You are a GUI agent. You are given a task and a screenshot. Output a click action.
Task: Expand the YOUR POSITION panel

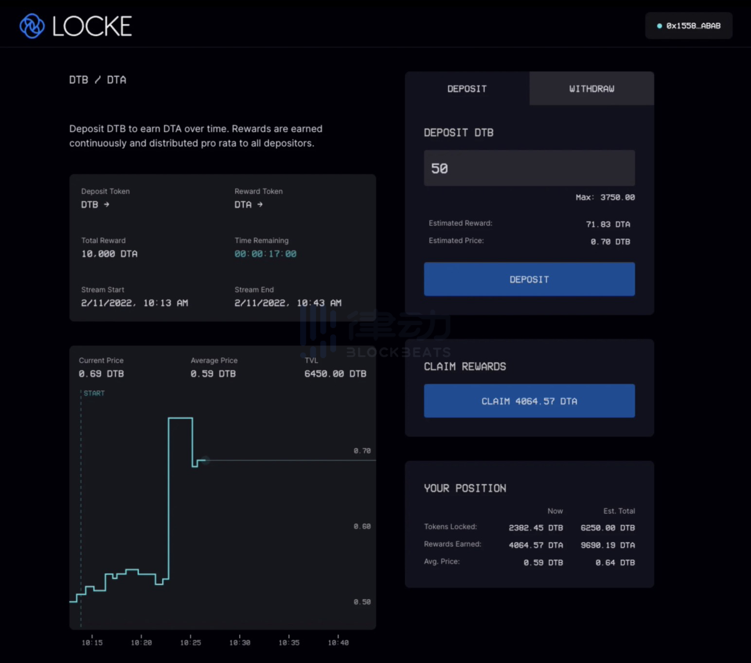[x=465, y=488]
